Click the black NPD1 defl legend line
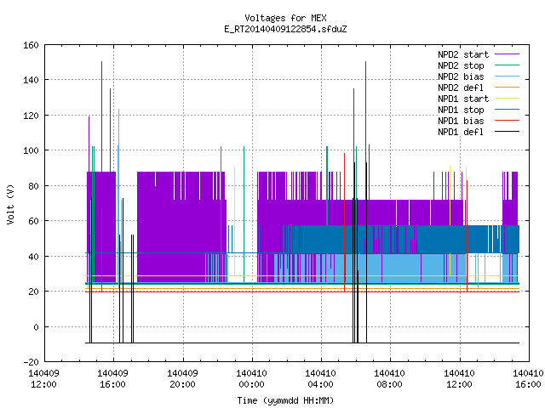The image size is (545, 408). 508,132
